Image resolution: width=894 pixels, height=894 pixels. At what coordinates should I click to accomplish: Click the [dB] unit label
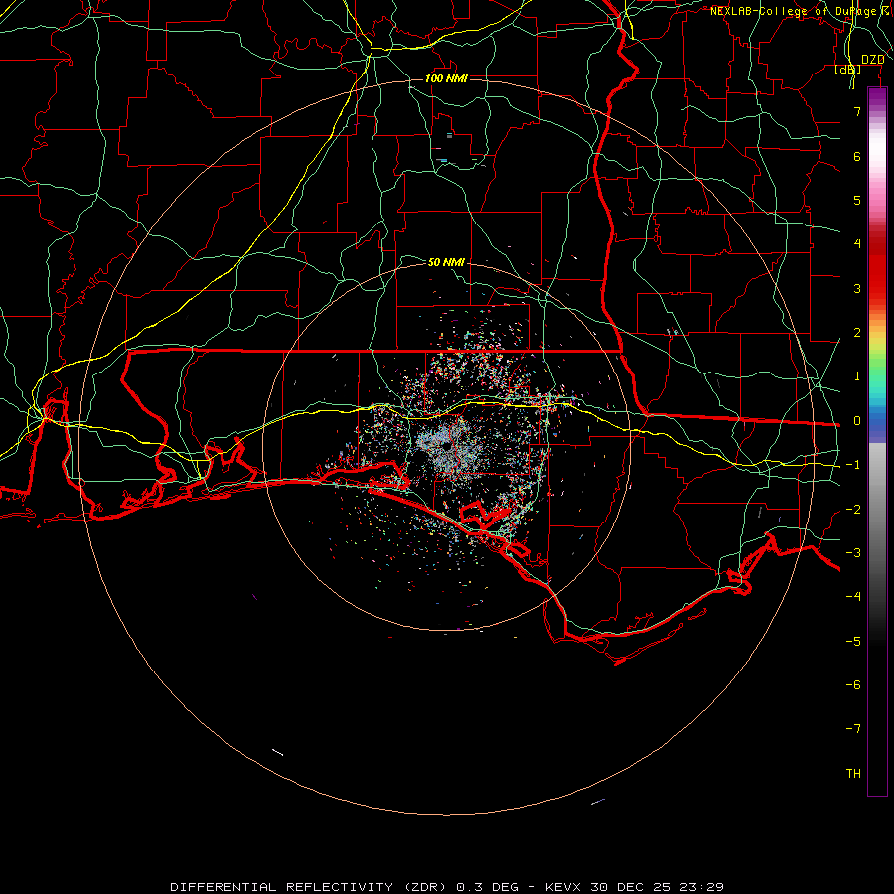pos(848,69)
